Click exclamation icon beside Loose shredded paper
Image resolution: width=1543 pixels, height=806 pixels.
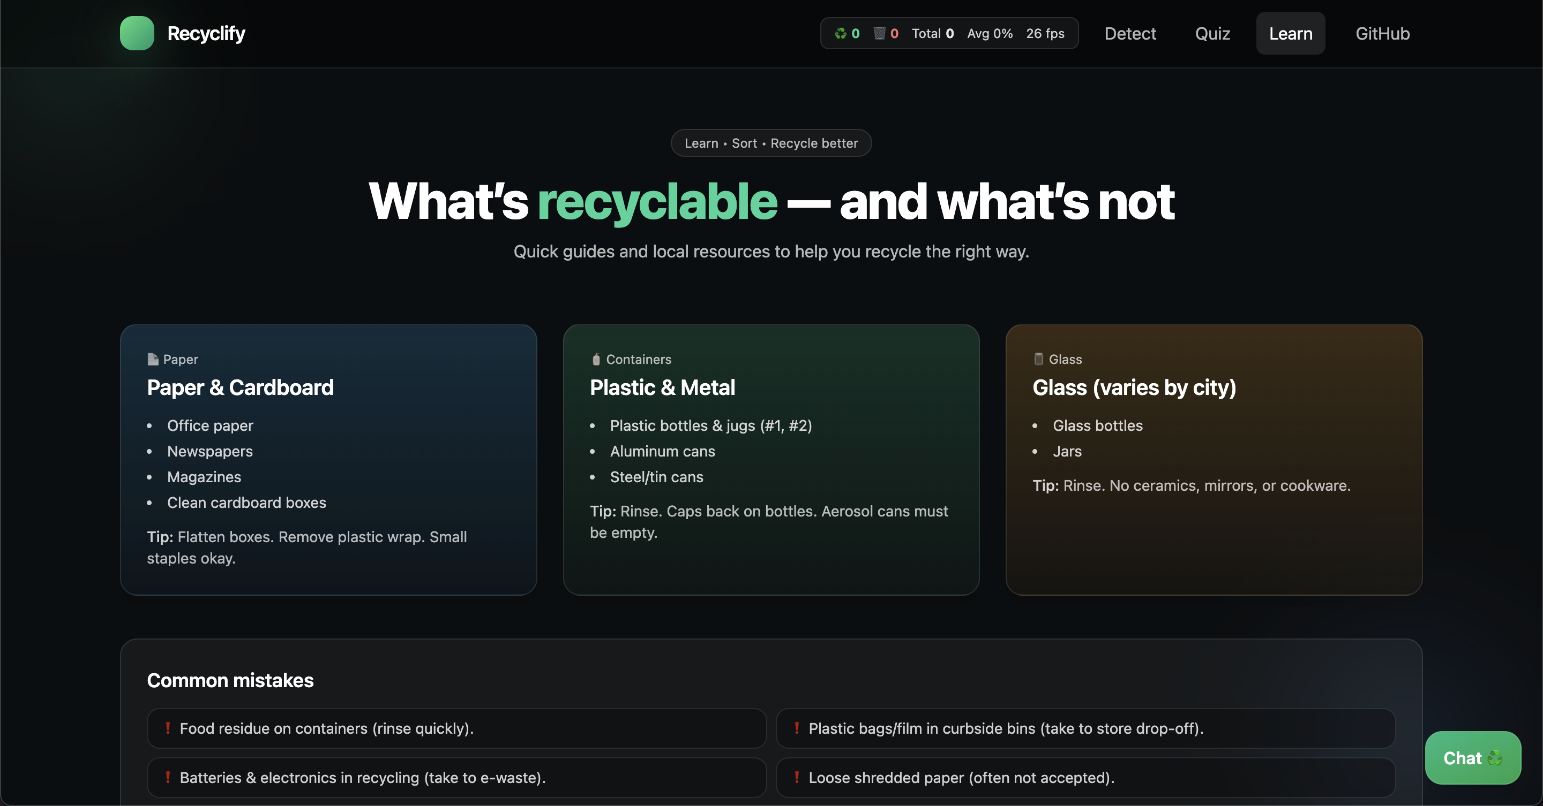click(x=797, y=777)
